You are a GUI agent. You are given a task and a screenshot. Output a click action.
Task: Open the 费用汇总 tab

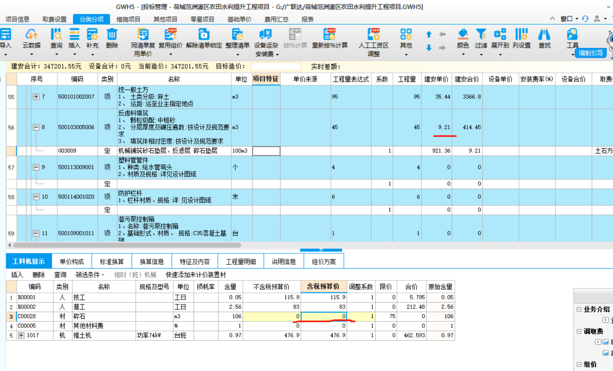pyautogui.click(x=276, y=19)
